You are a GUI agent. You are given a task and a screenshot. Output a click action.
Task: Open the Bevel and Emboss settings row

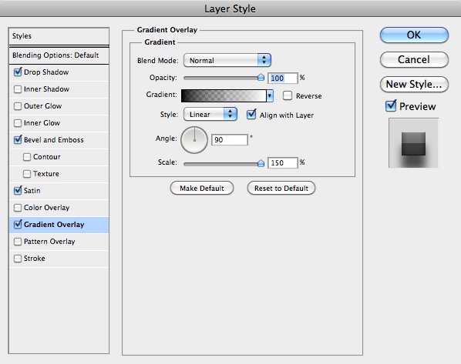(x=59, y=140)
